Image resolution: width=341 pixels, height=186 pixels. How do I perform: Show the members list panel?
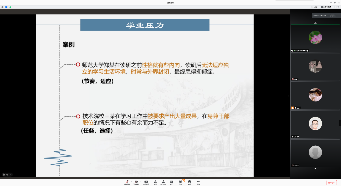163,183
